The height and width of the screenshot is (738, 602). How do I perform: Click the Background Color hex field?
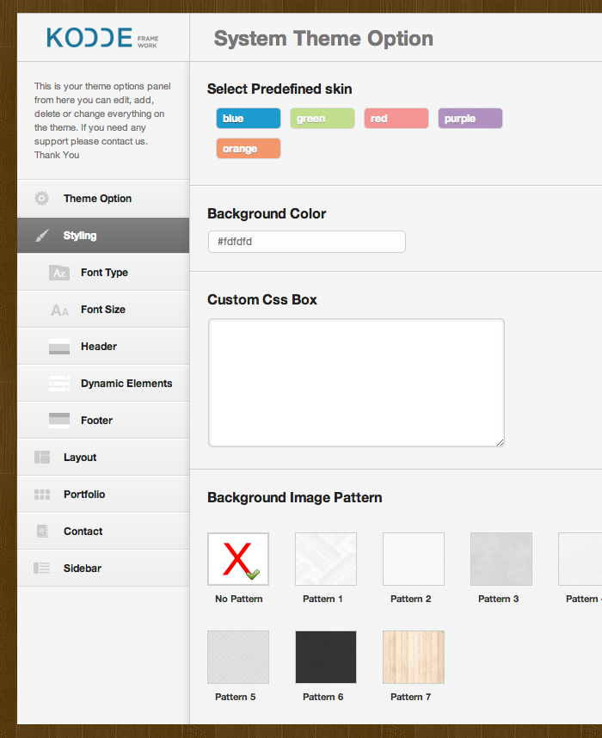(306, 242)
